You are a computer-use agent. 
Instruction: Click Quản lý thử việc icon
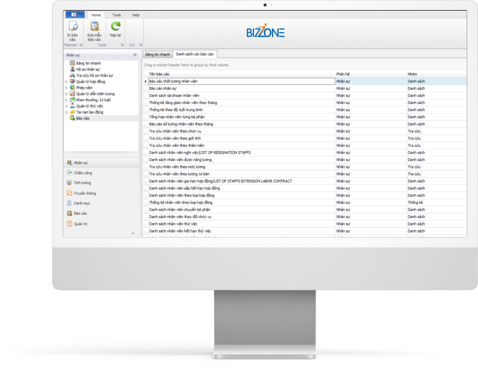(72, 106)
